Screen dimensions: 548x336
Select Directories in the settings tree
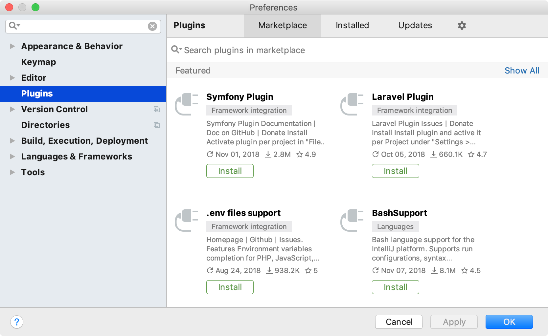point(45,125)
